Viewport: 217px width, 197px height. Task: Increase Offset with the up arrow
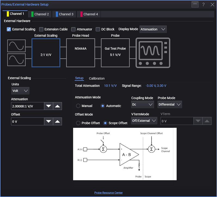tap(57, 121)
